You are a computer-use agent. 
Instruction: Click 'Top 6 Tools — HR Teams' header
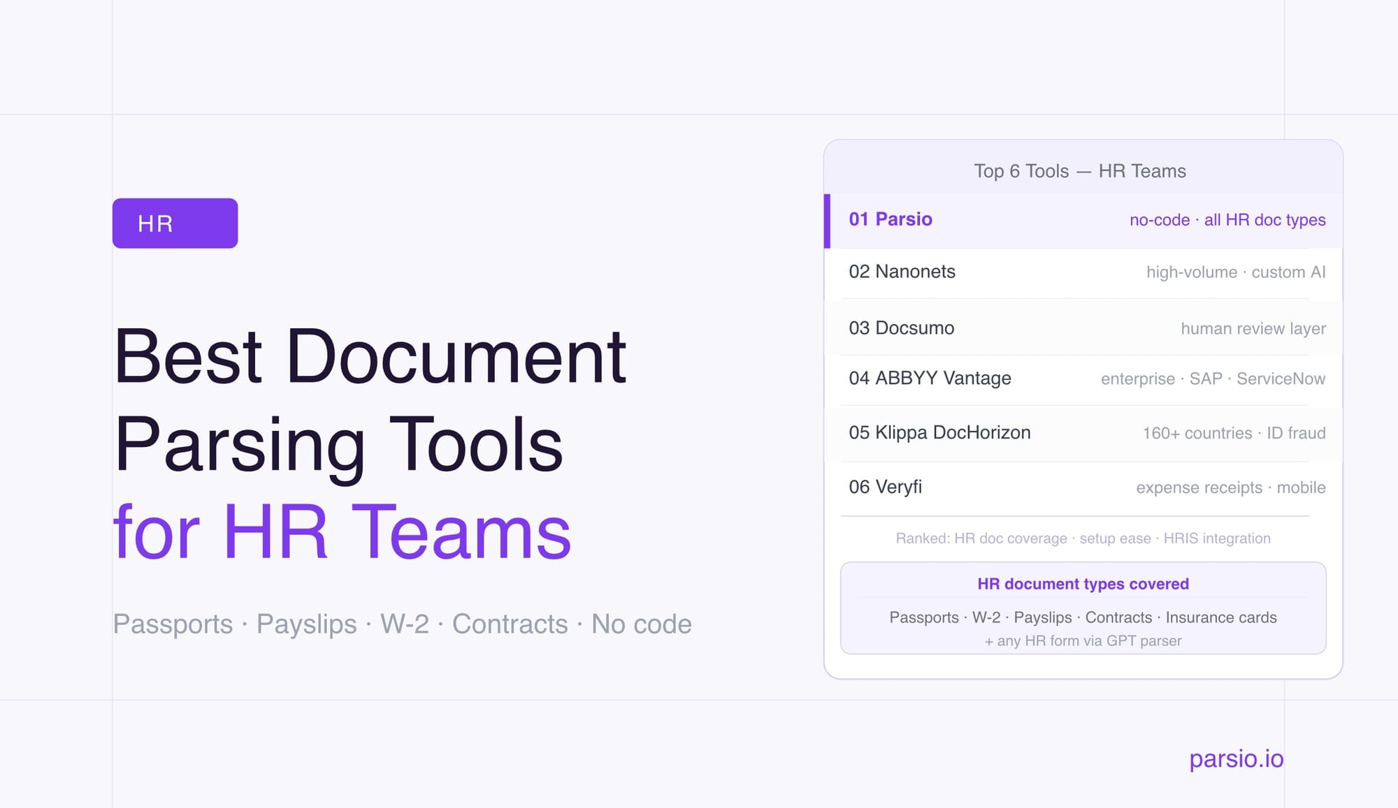[x=1080, y=171]
